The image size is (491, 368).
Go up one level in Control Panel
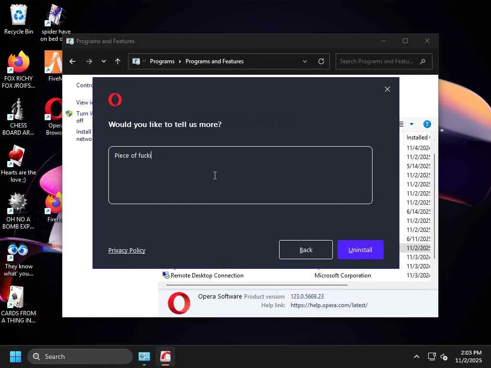coord(118,61)
